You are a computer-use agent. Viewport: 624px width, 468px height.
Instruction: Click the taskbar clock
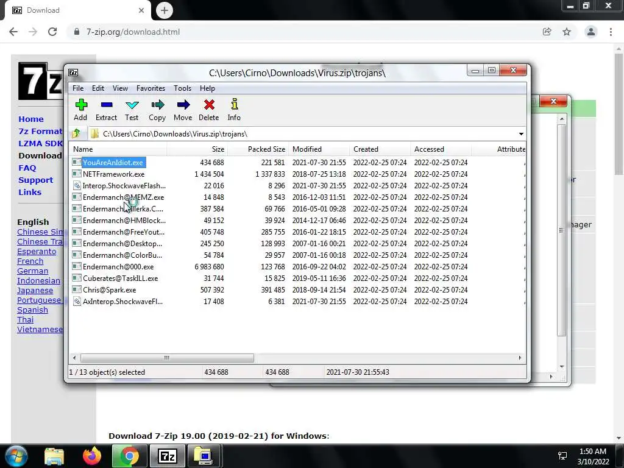click(x=593, y=456)
